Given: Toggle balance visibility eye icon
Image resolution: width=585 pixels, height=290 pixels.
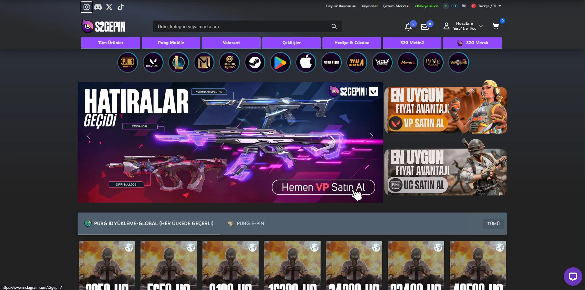Looking at the screenshot, I should [x=464, y=6].
